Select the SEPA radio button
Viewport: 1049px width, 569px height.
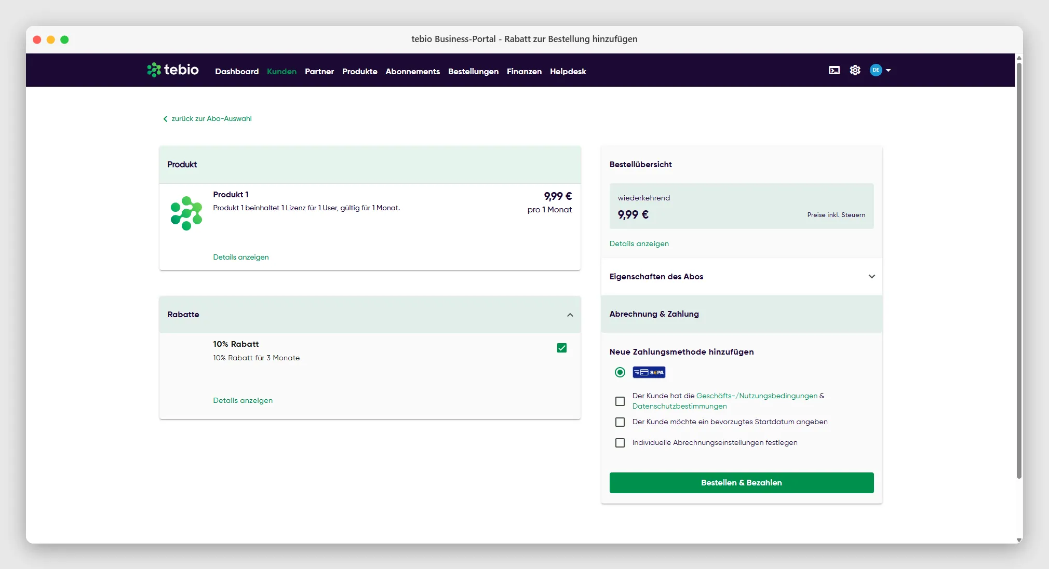[x=620, y=372]
